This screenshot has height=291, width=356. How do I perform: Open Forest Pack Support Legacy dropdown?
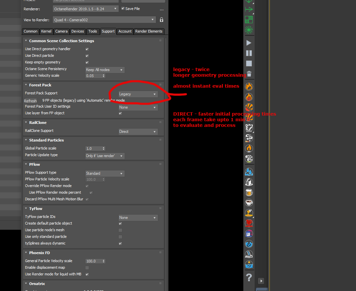138,94
